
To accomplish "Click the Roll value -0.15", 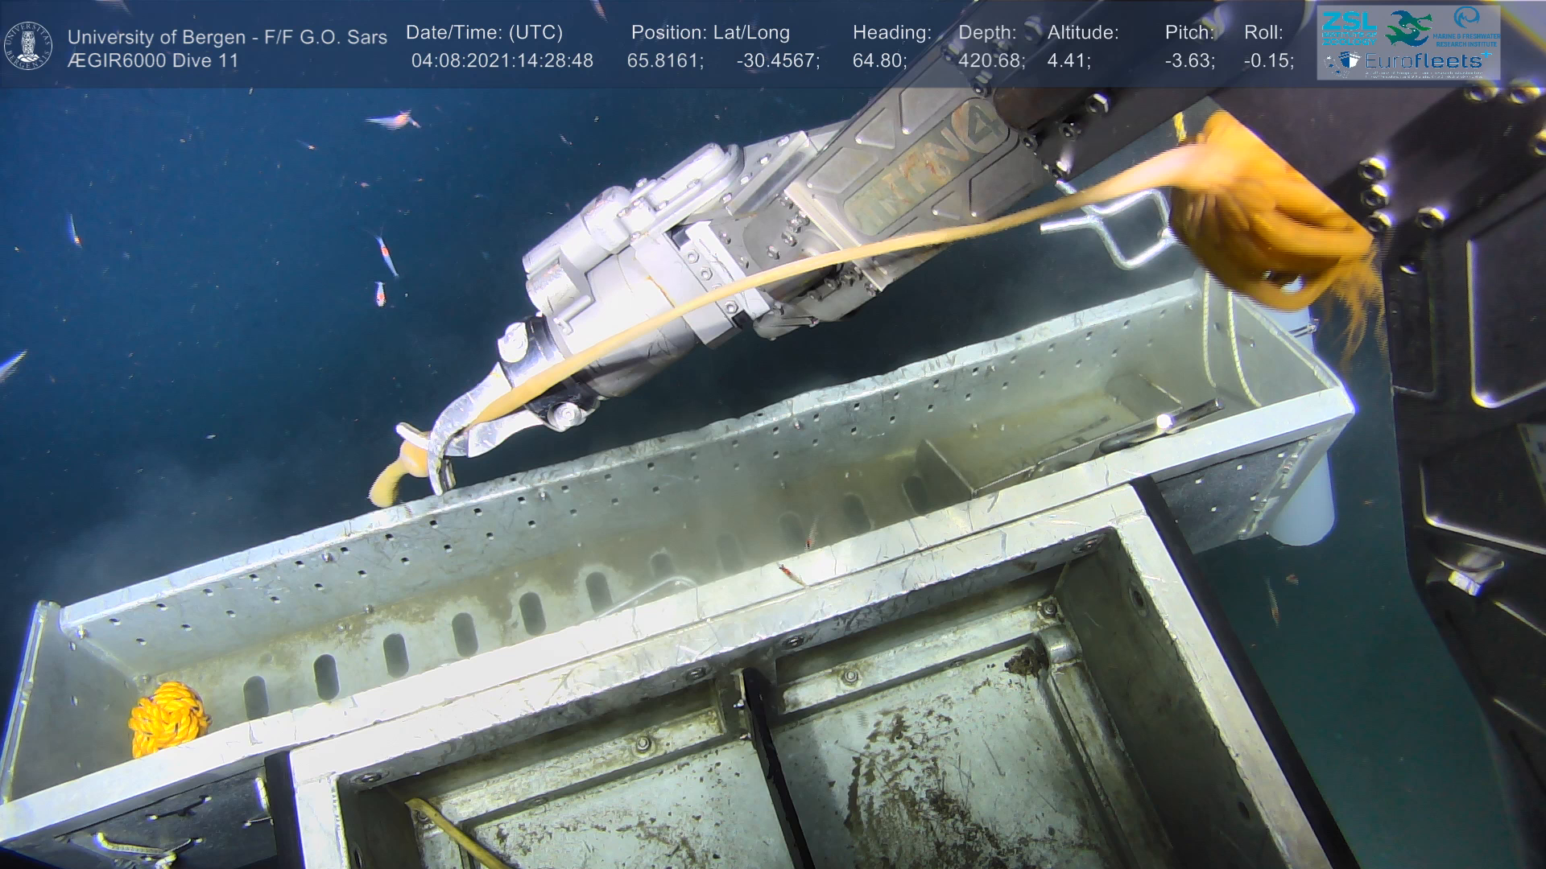I will click(1268, 61).
